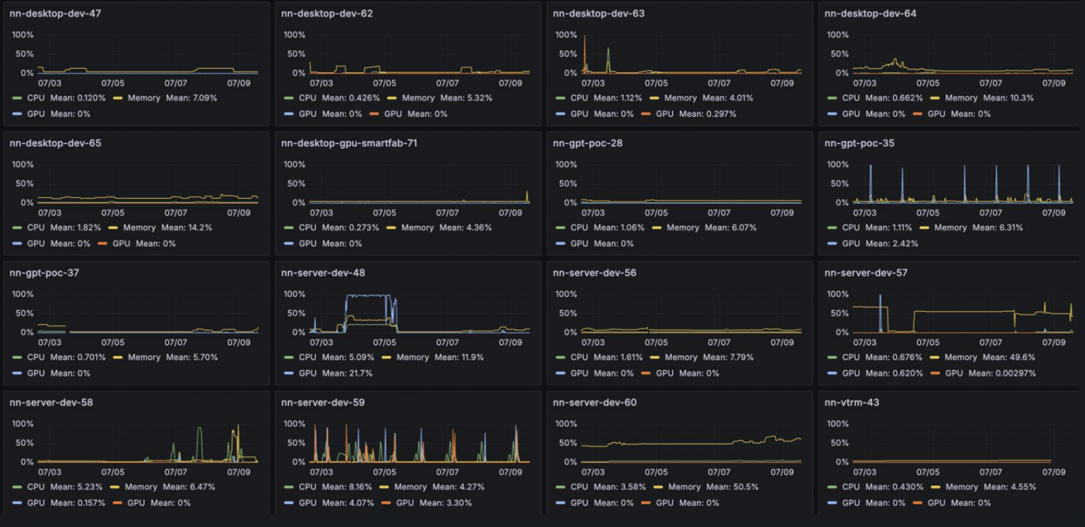This screenshot has width=1085, height=527.
Task: Toggle CPU series in nn-desktop-dev-65 legend
Action: [35, 227]
